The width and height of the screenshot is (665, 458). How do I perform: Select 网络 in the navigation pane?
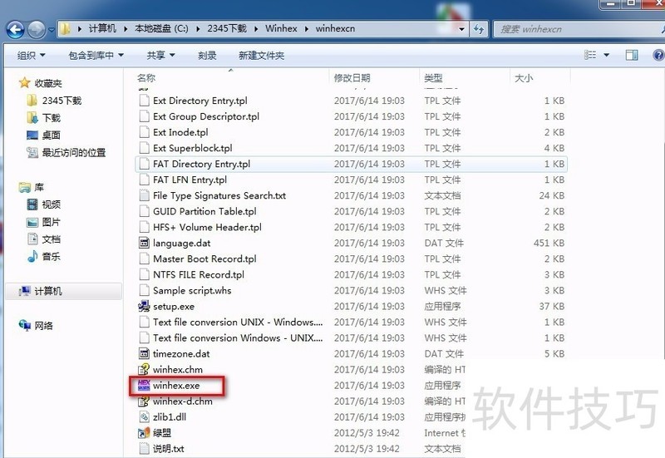tap(36, 326)
